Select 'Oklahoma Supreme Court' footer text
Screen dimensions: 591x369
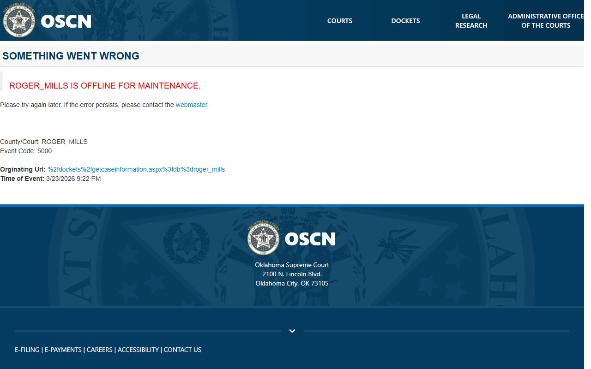tap(292, 265)
